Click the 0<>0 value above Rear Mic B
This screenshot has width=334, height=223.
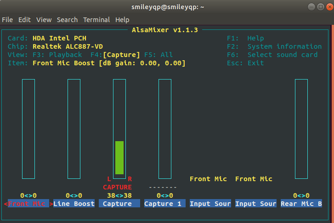pos(301,195)
